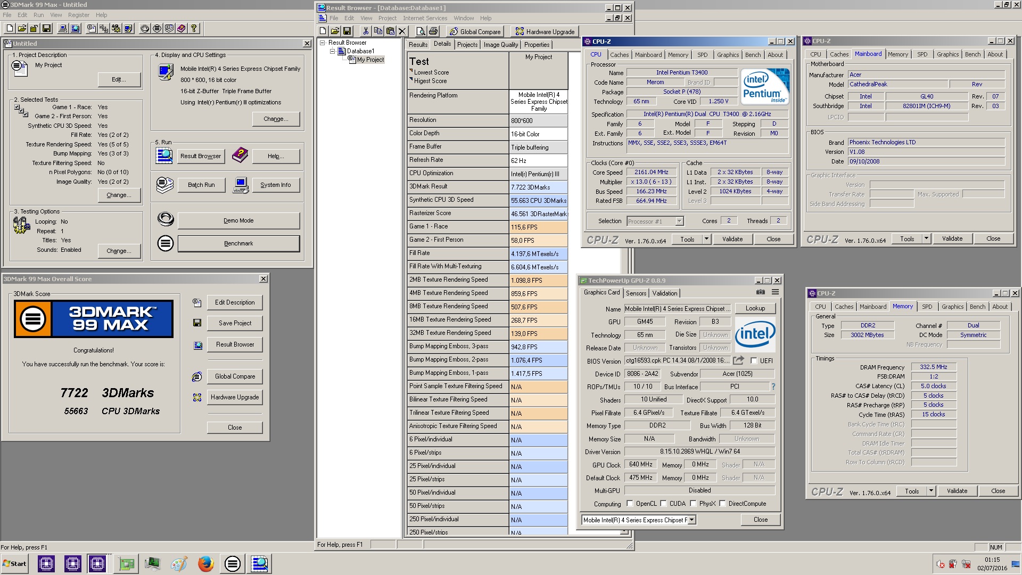This screenshot has height=575, width=1022.
Task: Click Game 1 - Race 115,6 FPS cell
Action: tap(539, 227)
